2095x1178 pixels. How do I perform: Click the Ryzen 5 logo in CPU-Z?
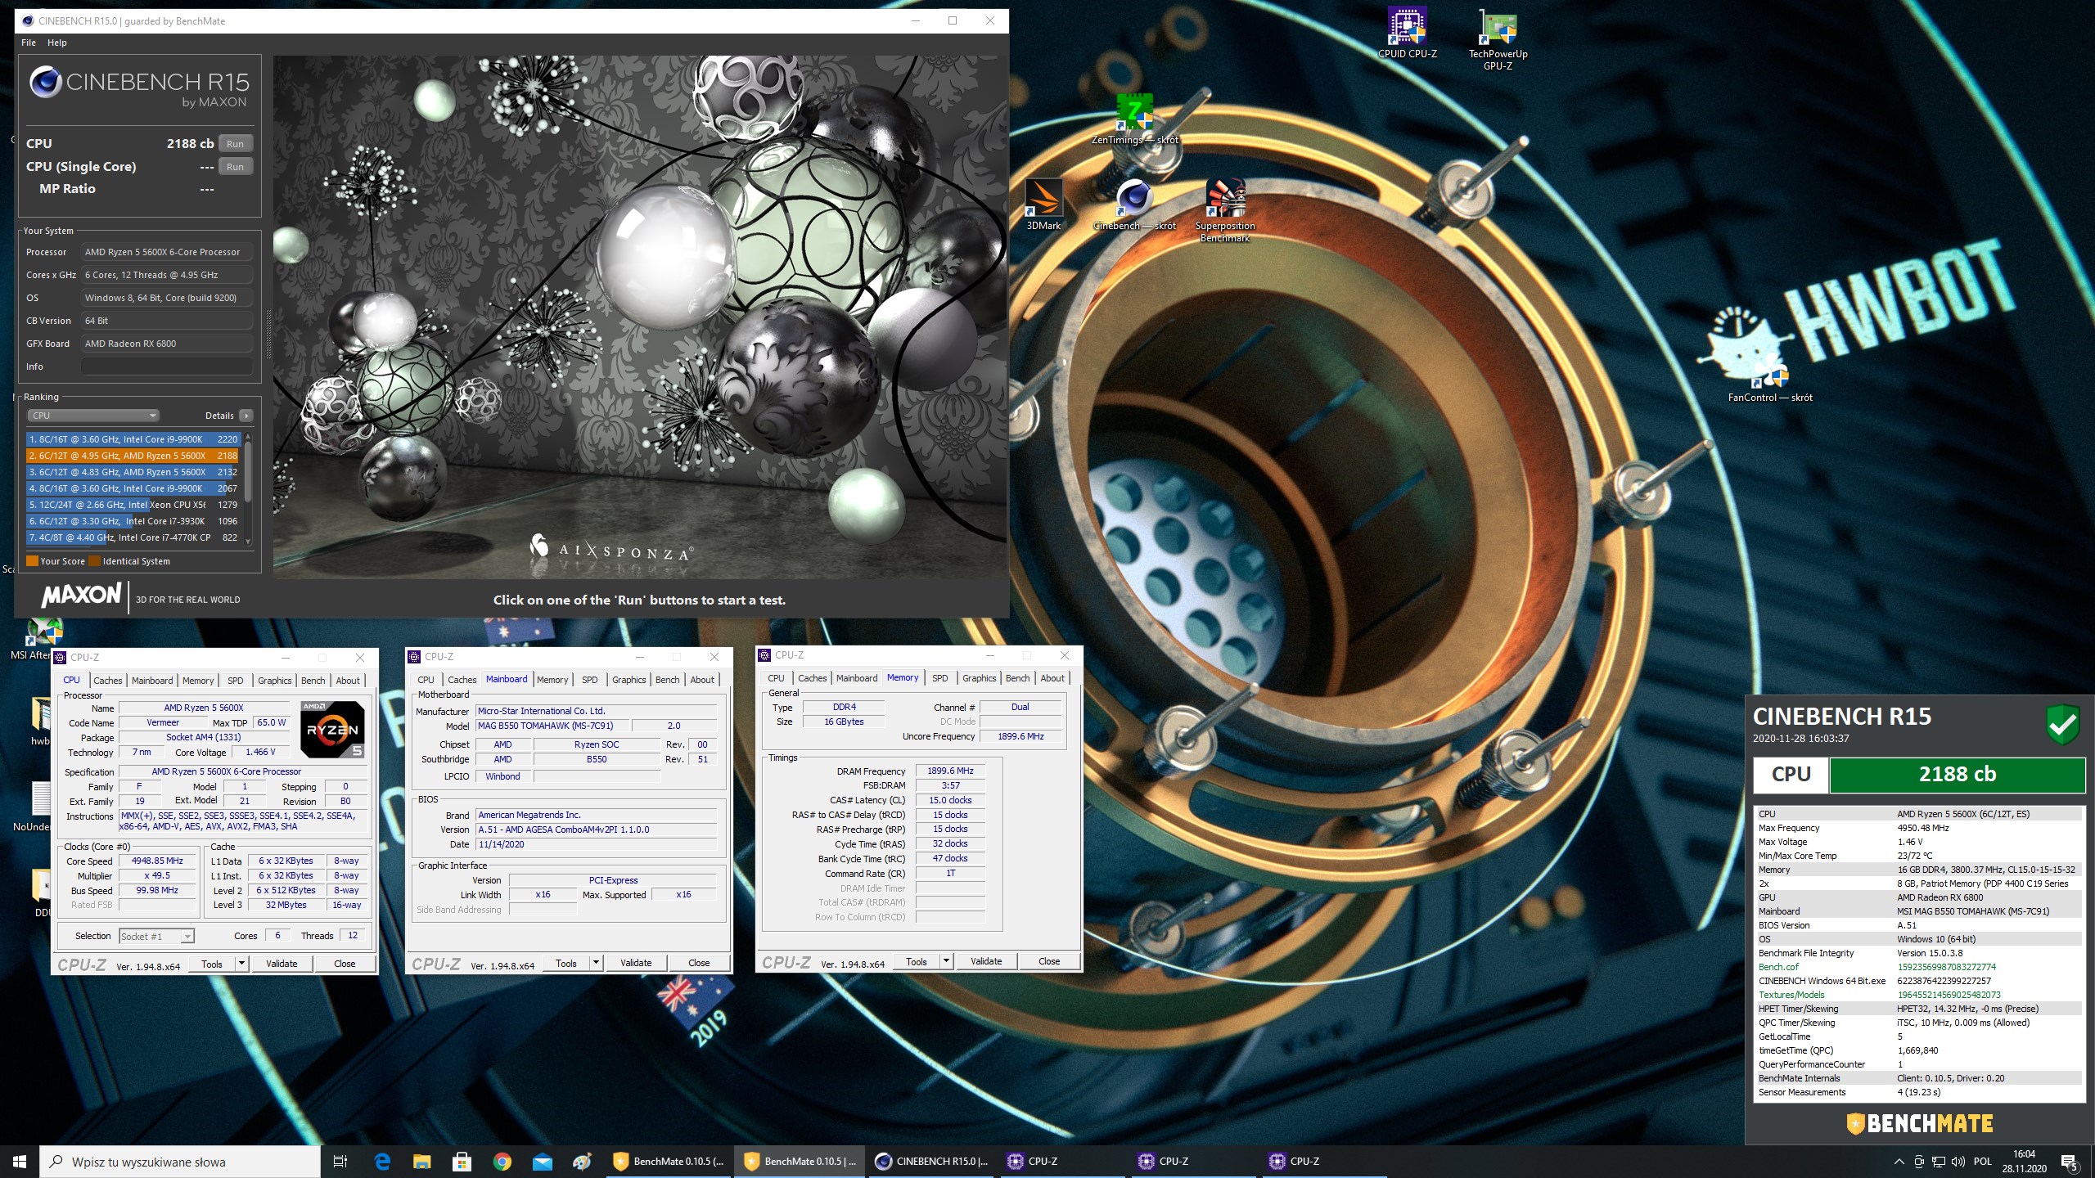[332, 729]
